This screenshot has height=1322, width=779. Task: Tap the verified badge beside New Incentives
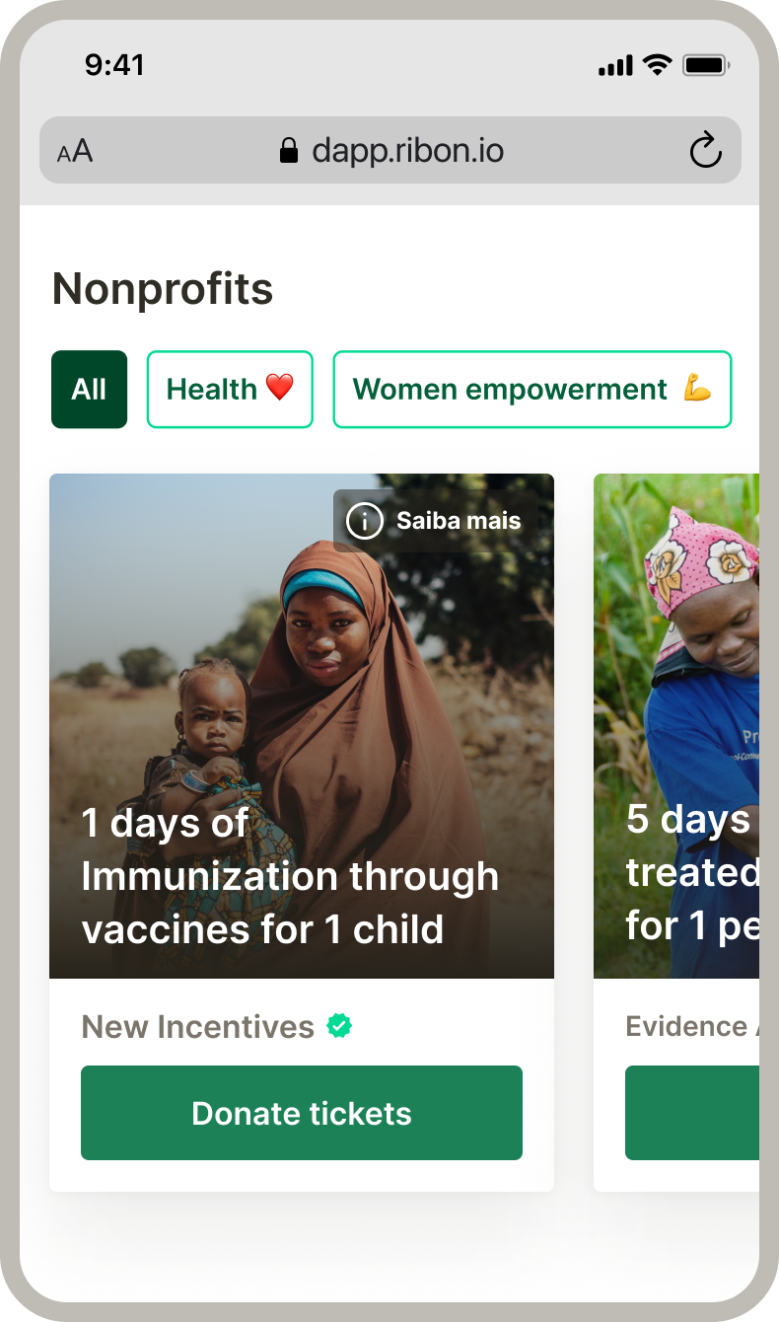coord(339,1026)
